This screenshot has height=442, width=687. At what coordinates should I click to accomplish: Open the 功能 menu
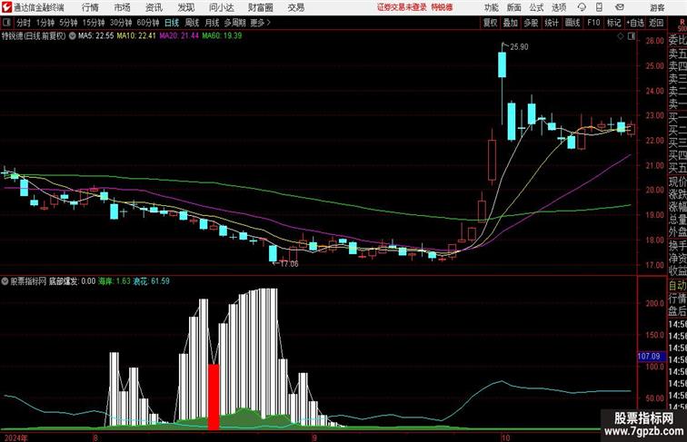(x=492, y=7)
